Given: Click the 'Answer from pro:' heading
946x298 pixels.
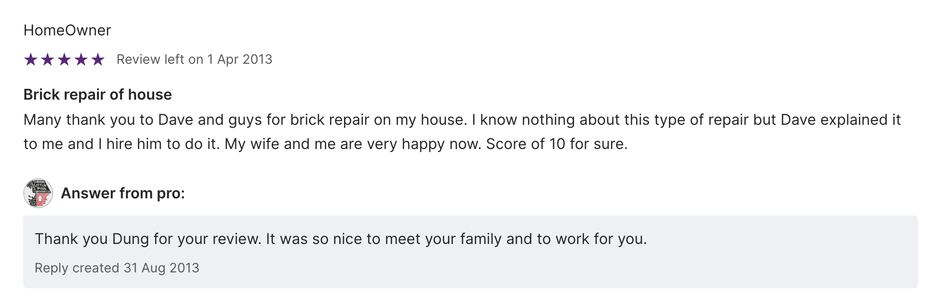Looking at the screenshot, I should [123, 193].
